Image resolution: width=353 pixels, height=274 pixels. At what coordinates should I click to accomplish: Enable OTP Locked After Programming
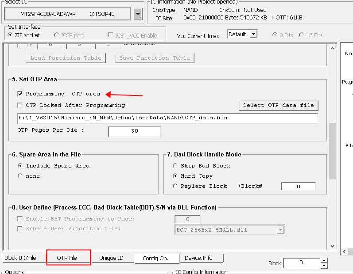point(20,106)
